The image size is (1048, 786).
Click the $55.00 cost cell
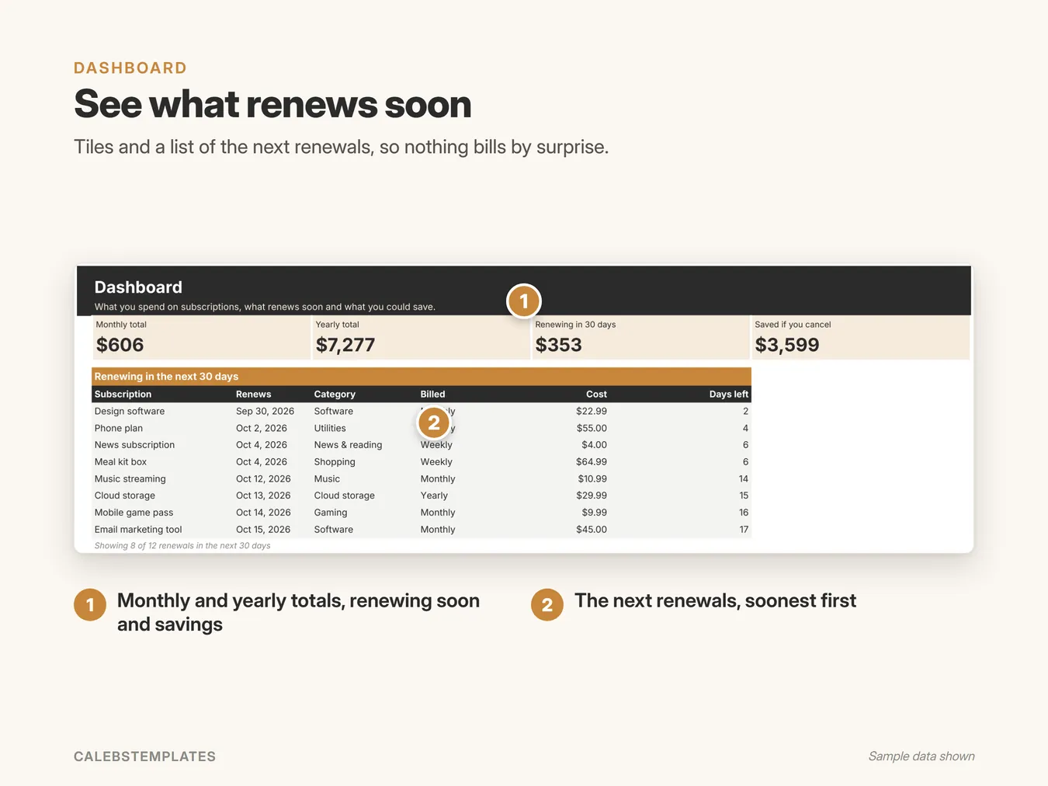[x=592, y=429]
